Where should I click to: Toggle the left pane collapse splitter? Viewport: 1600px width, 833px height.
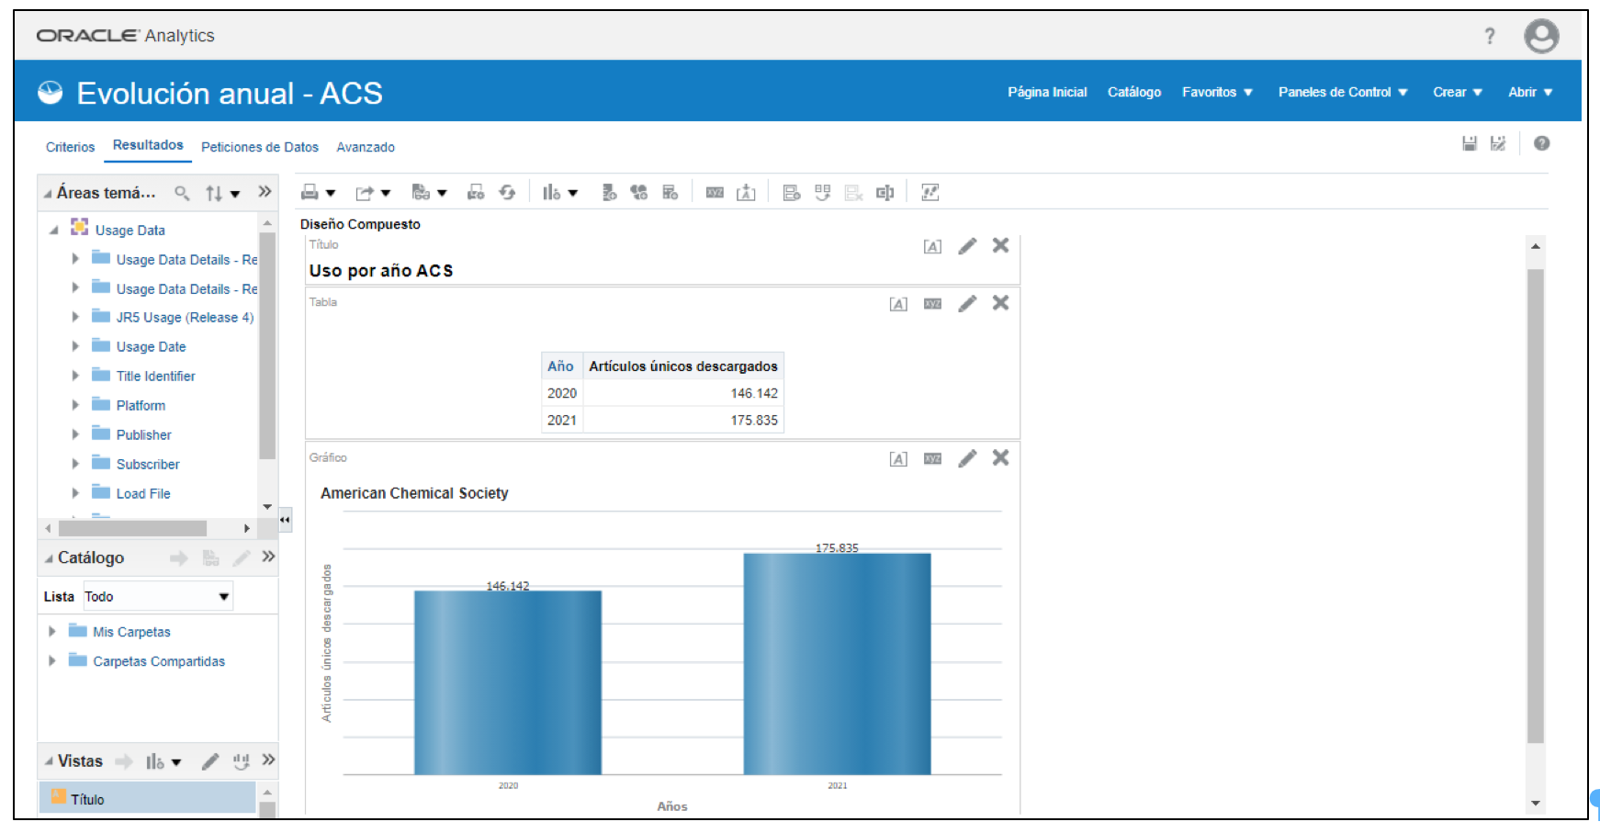(285, 520)
